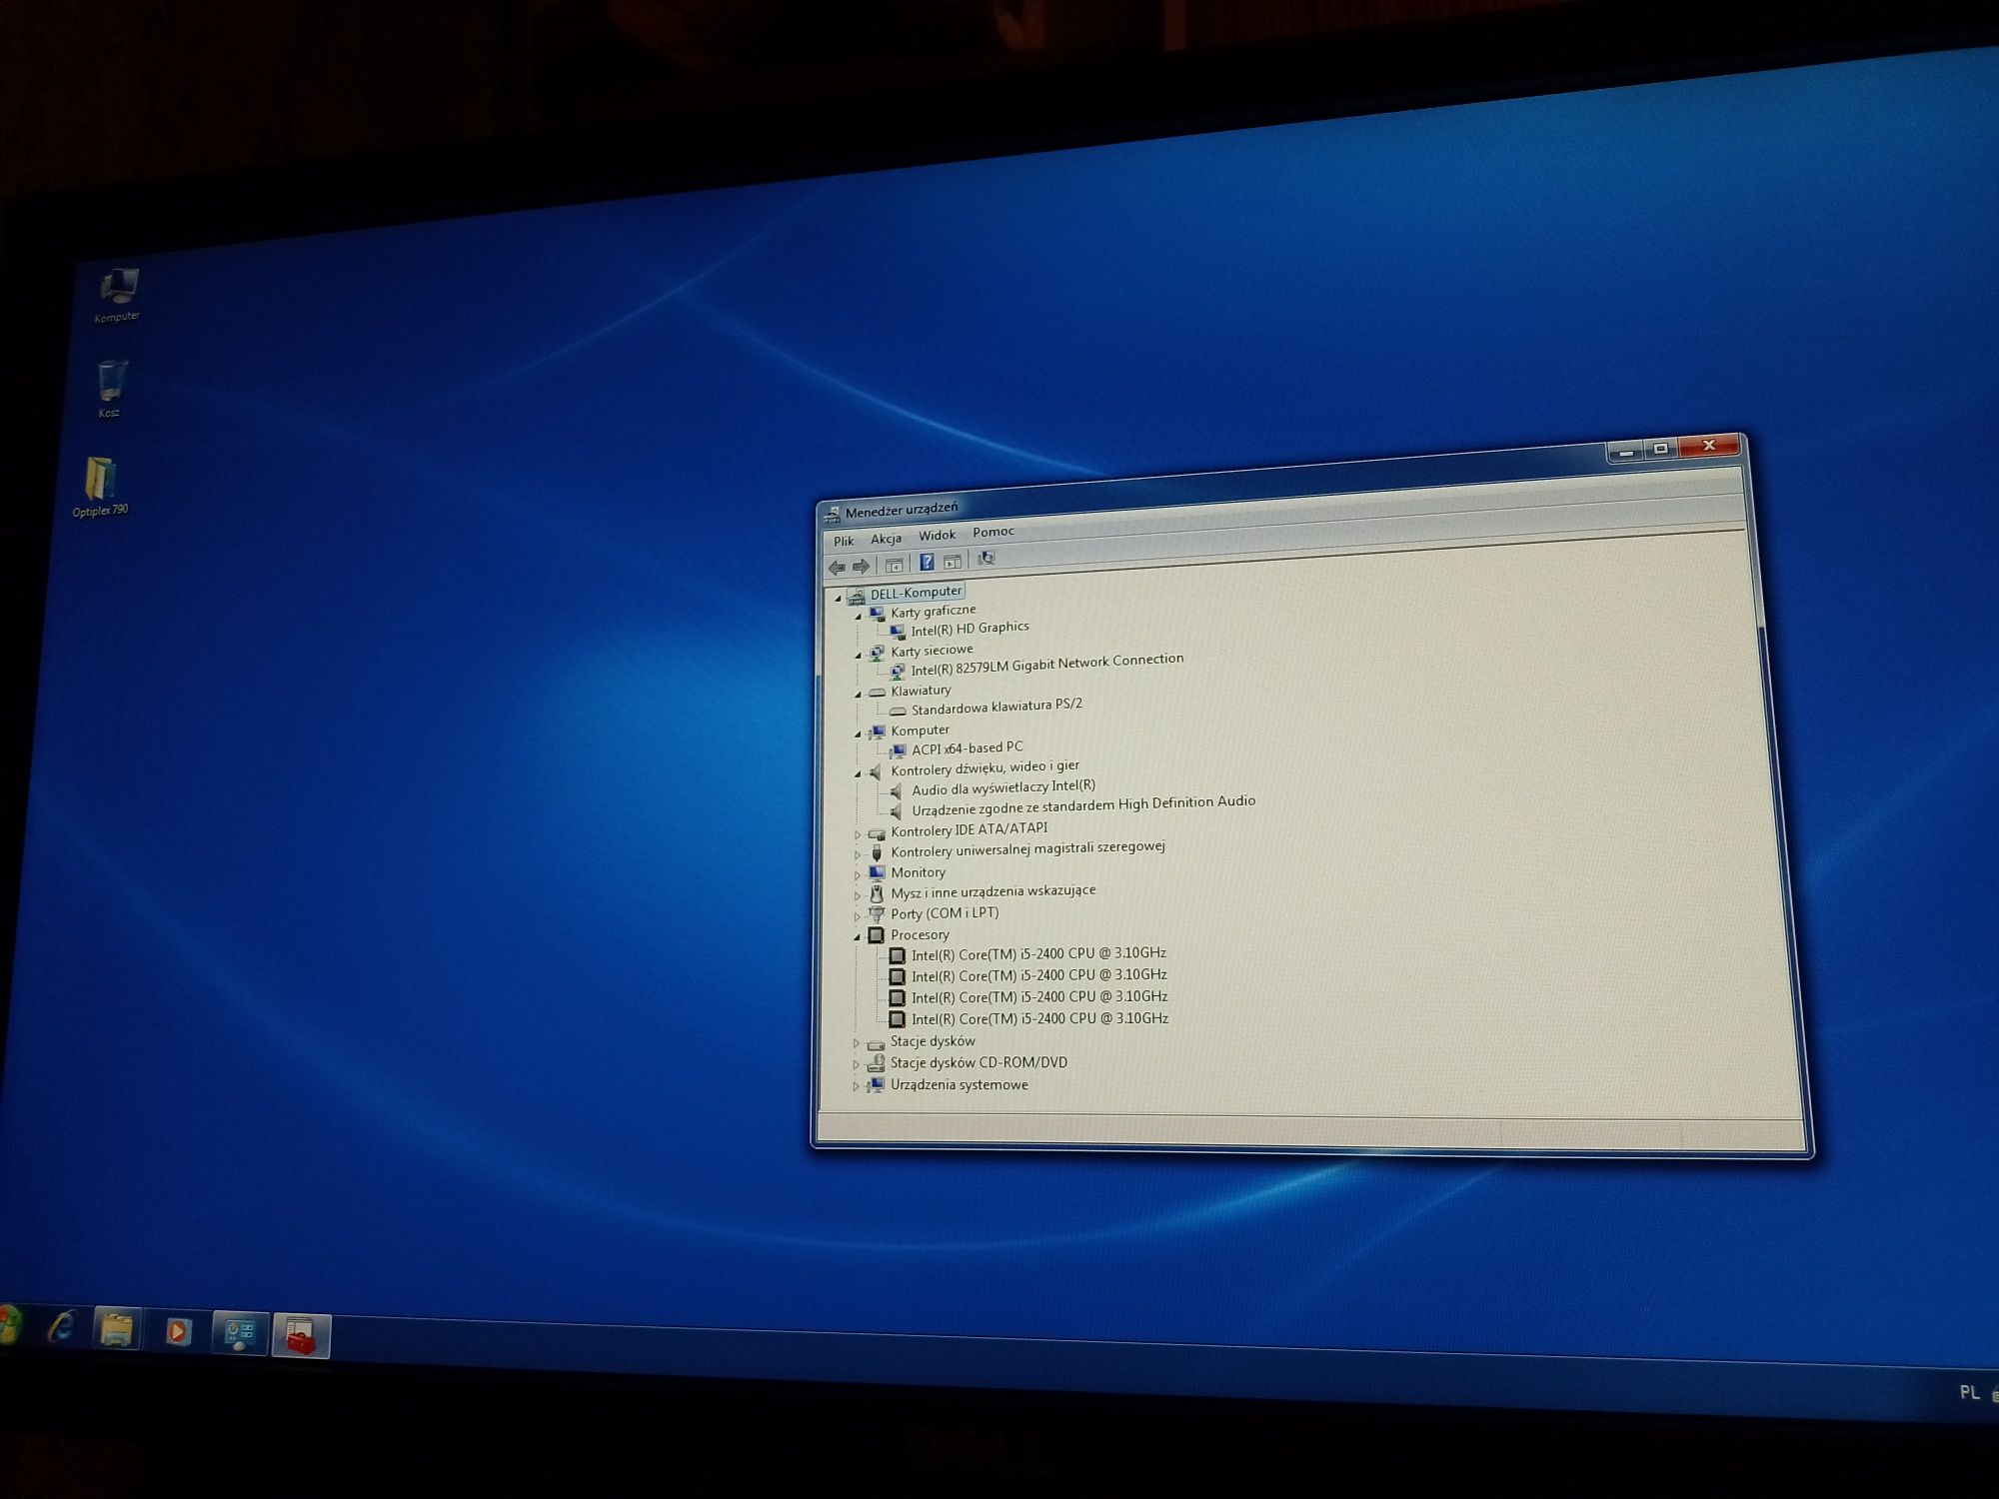
Task: Click the Procesory chip icon
Action: [x=877, y=935]
